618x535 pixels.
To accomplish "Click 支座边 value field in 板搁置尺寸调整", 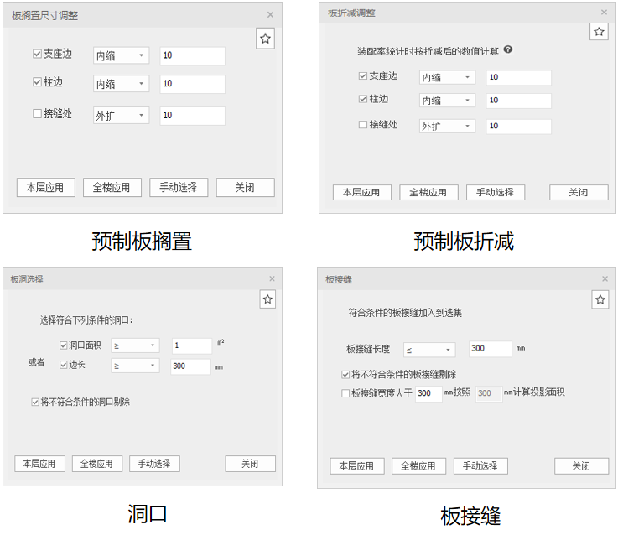I will 192,55.
